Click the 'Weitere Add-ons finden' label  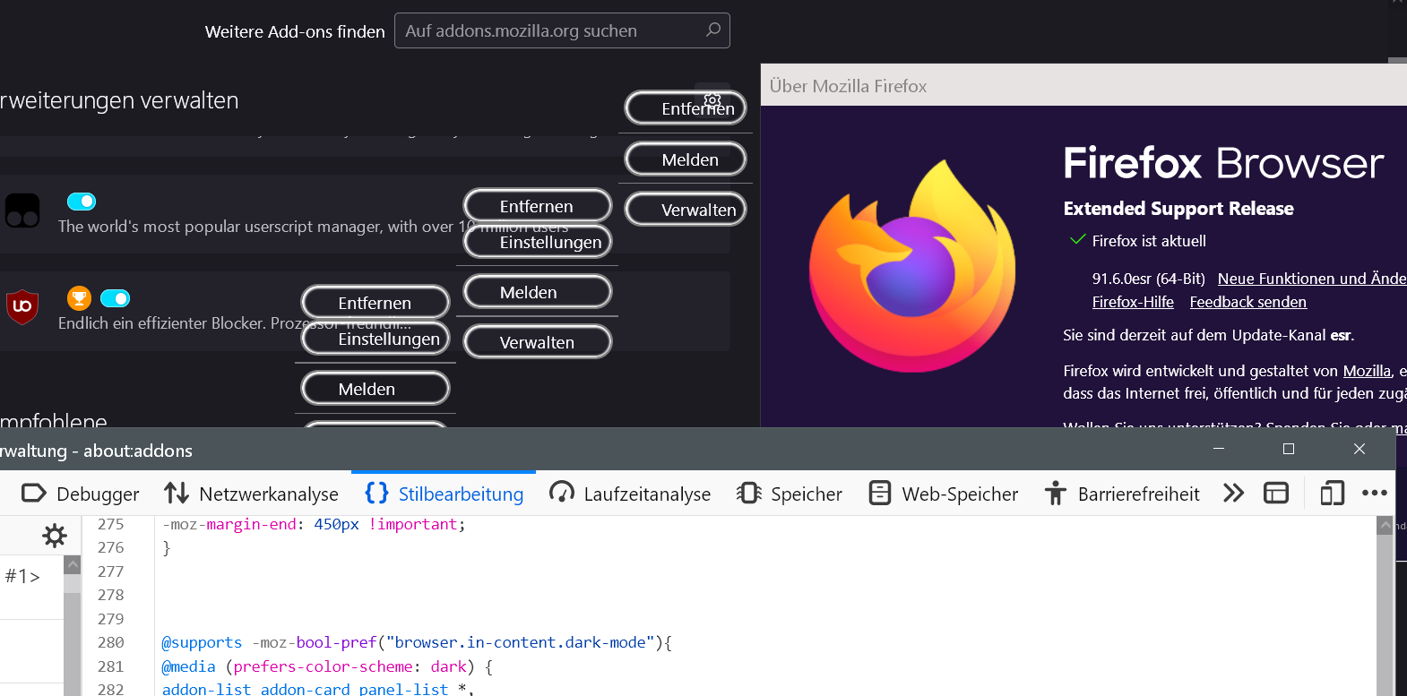point(295,31)
